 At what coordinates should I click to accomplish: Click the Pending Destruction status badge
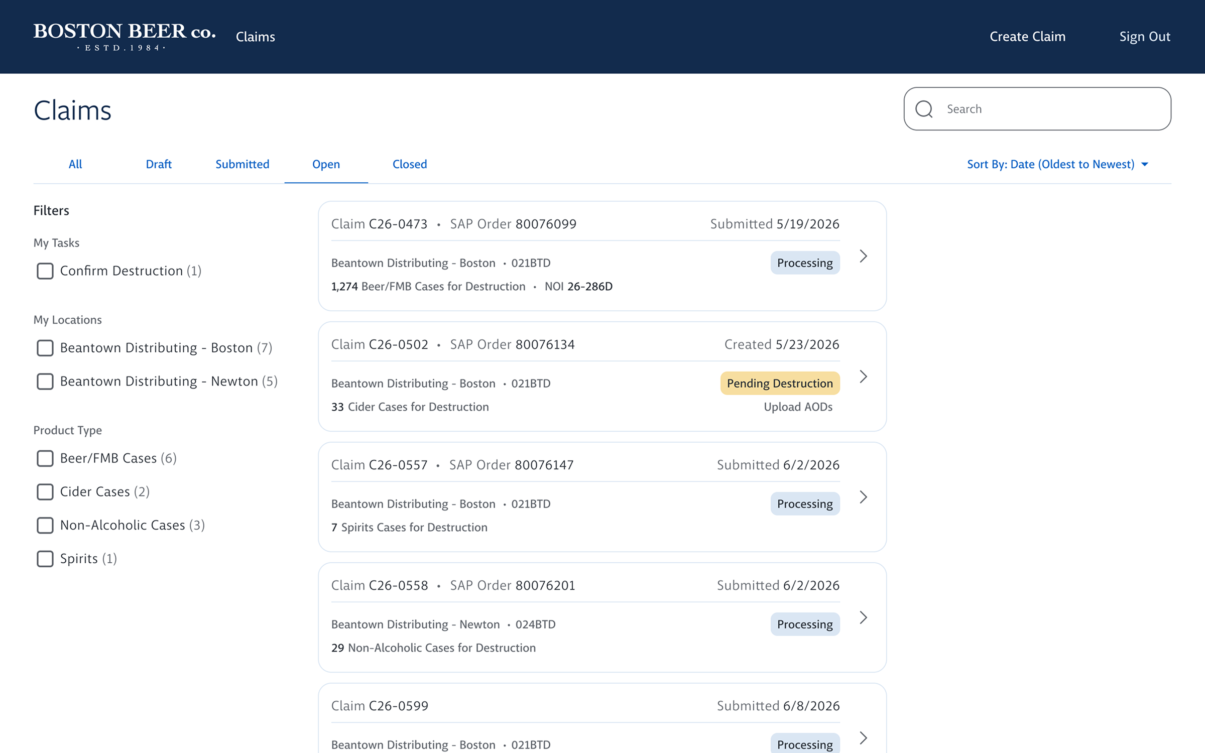tap(780, 383)
